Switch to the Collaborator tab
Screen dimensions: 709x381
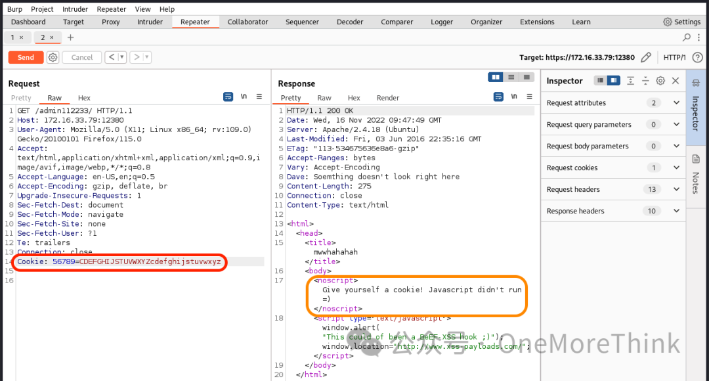[247, 22]
